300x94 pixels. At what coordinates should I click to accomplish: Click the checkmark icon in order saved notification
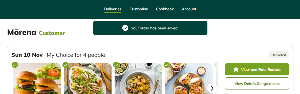tap(125, 28)
